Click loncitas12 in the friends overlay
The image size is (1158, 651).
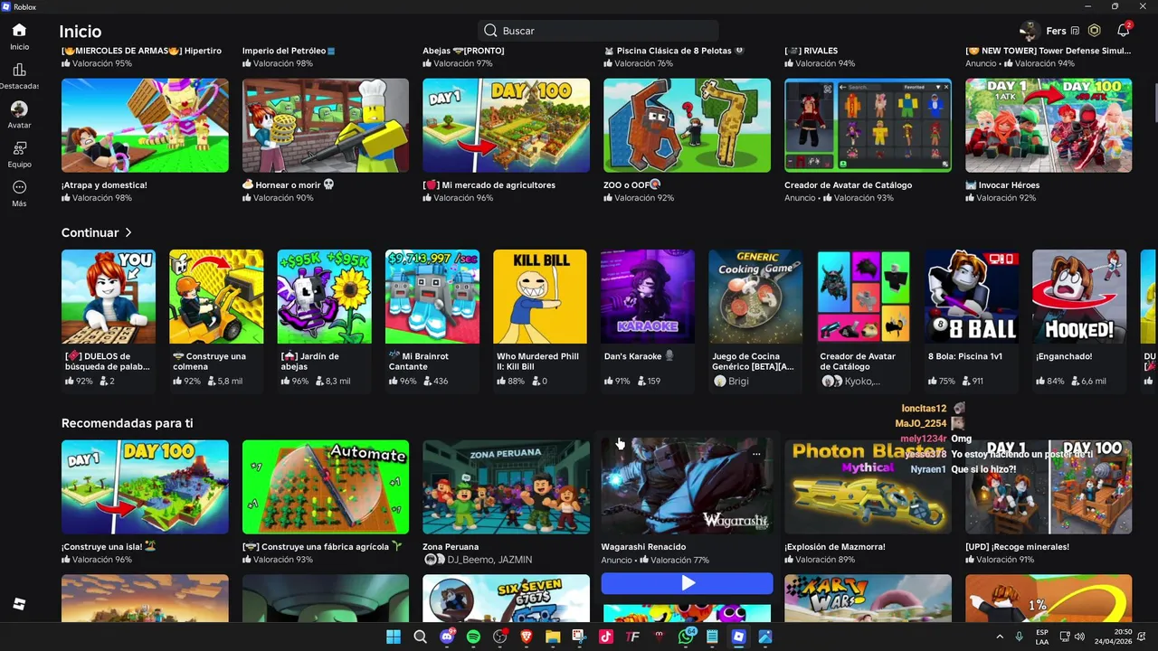click(x=924, y=409)
